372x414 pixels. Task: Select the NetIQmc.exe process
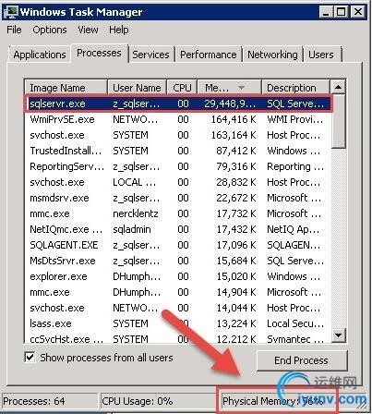click(x=178, y=229)
